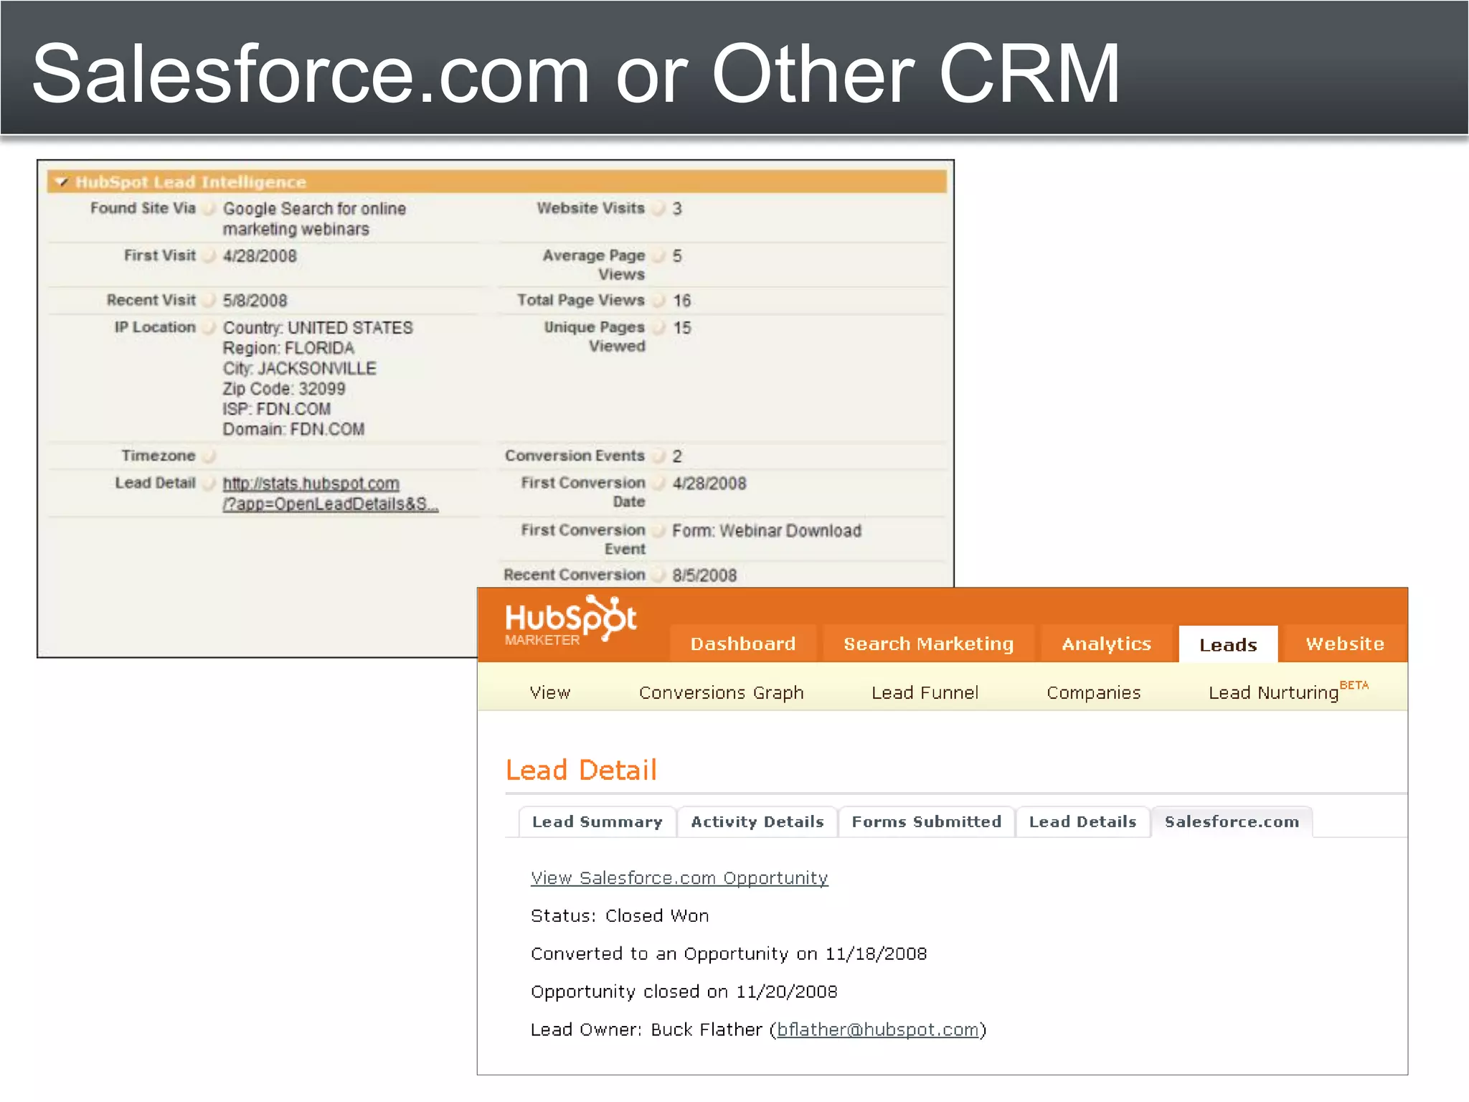The image size is (1469, 1102).
Task: Click help icon next to Website Visits
Action: click(x=658, y=208)
